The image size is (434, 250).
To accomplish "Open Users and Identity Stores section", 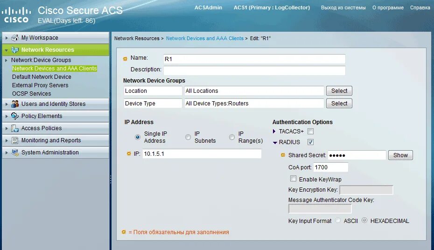I will point(56,104).
